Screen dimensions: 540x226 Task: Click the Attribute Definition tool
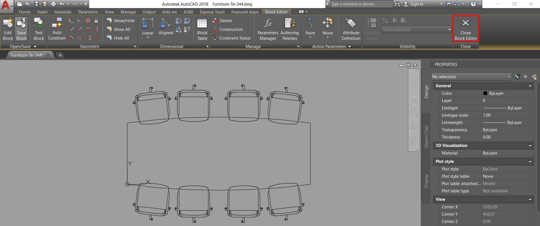pyautogui.click(x=351, y=29)
